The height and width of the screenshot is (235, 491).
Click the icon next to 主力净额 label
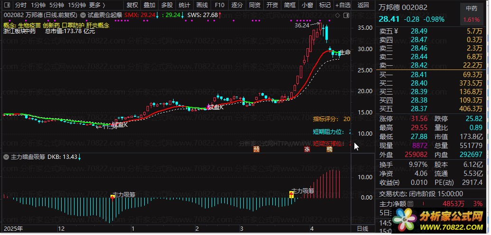[x=410, y=204]
